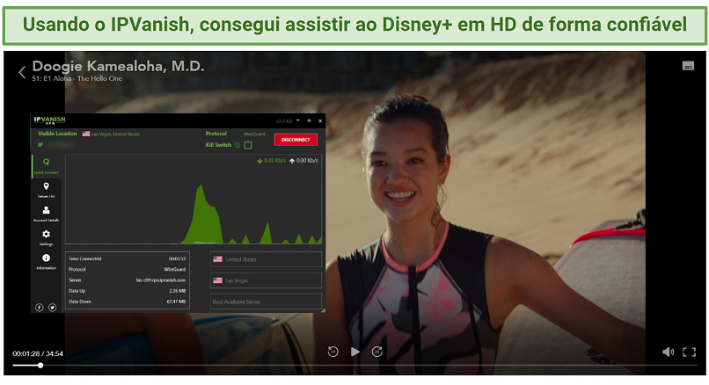709x385 pixels.
Task: Open IPVanish Facebook link icon
Action: point(40,308)
